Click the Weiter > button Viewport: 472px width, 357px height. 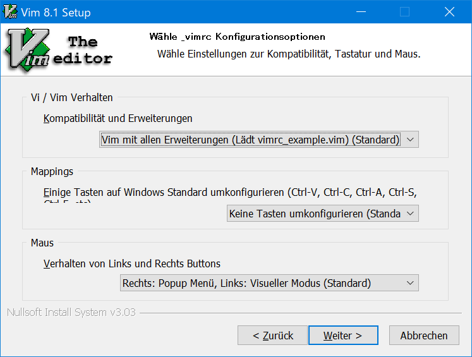(x=343, y=335)
